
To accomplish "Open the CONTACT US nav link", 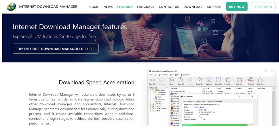I will point(169,7).
